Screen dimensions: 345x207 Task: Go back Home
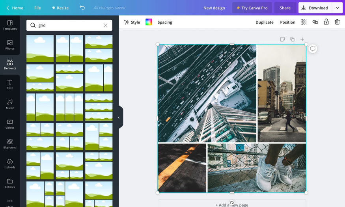(15, 8)
